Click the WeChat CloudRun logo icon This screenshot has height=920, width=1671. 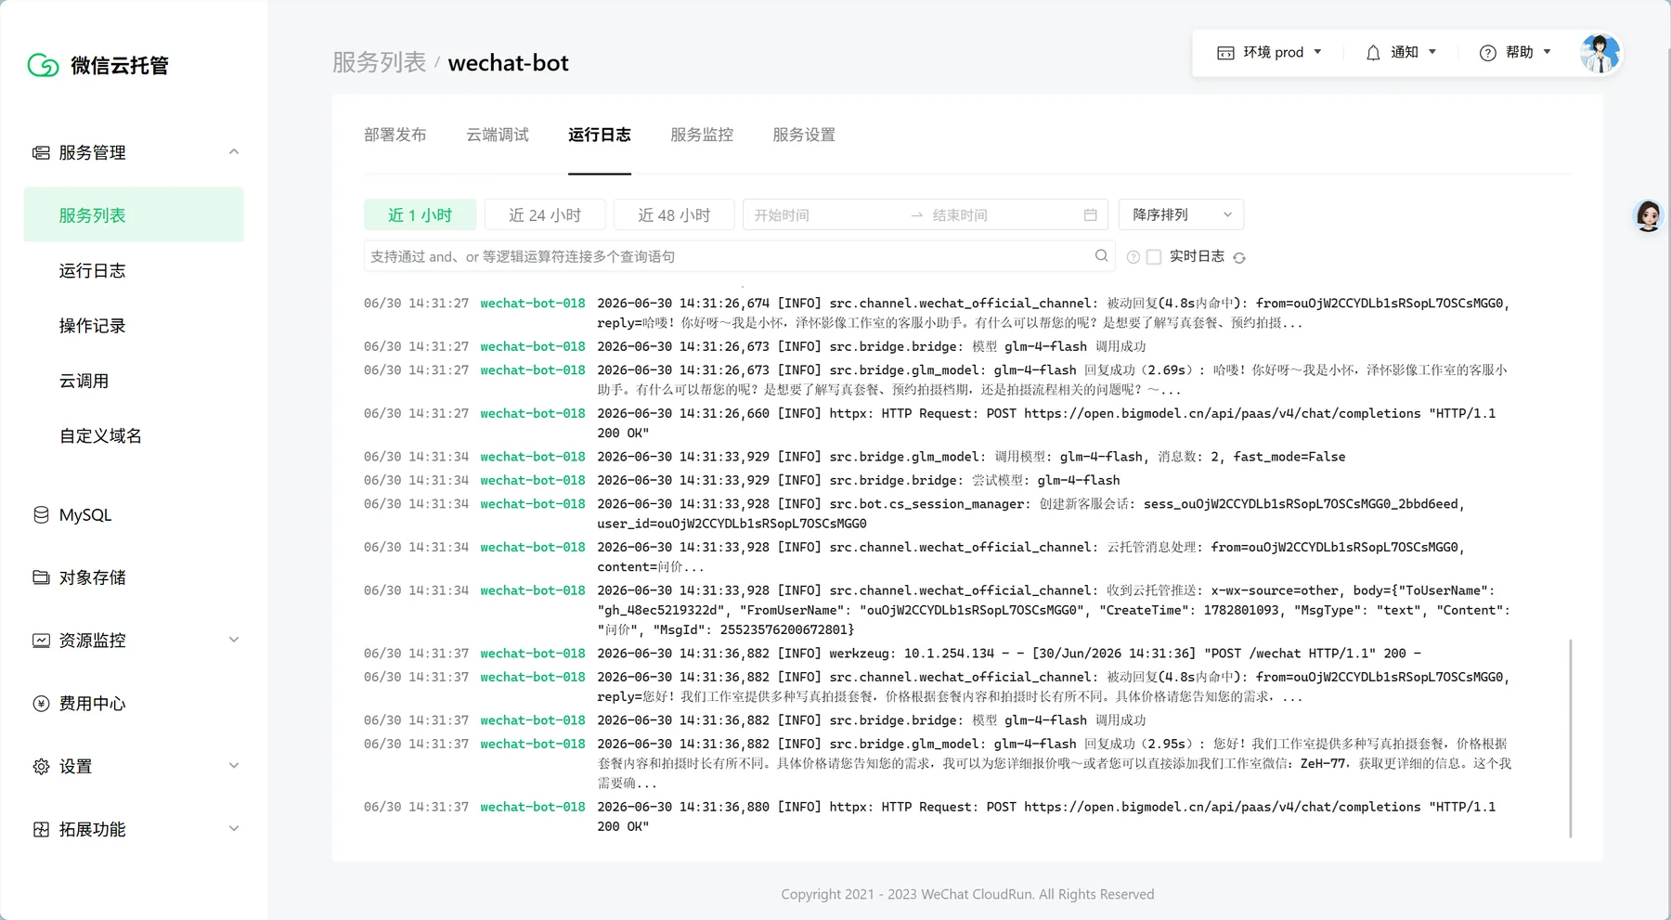[43, 65]
